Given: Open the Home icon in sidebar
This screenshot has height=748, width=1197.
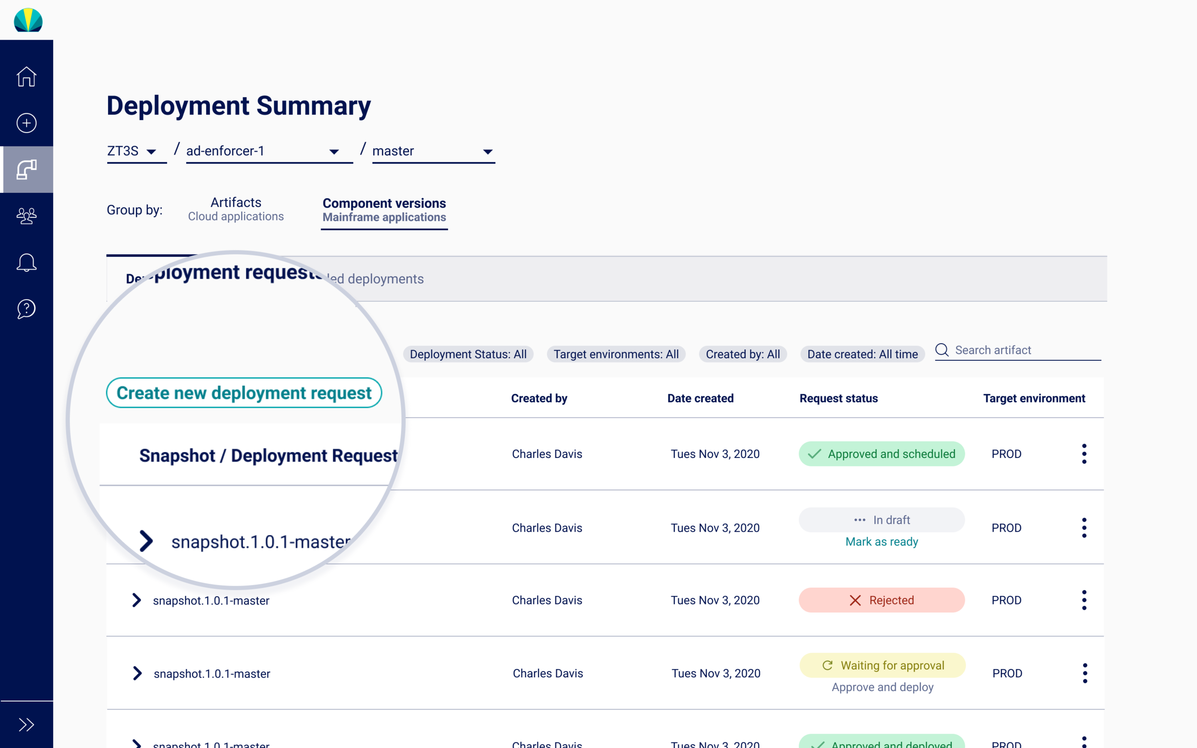Looking at the screenshot, I should [26, 77].
